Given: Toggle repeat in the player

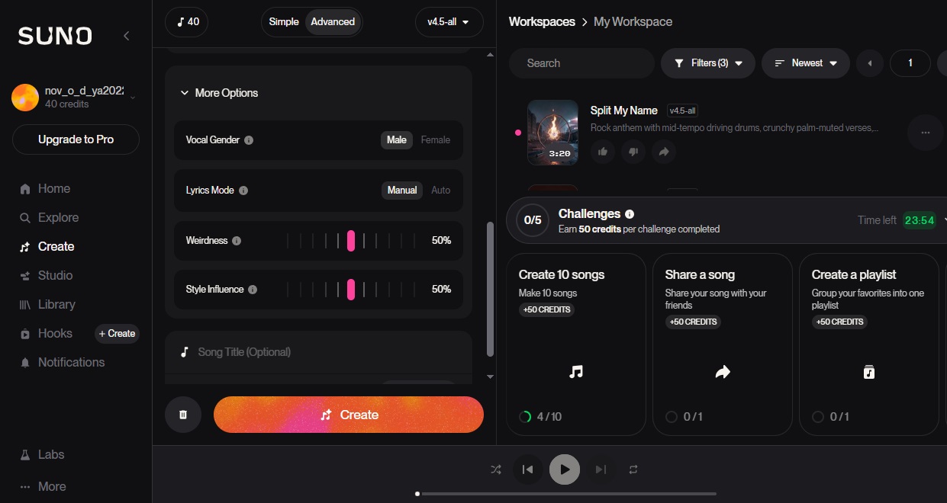Looking at the screenshot, I should [x=633, y=469].
